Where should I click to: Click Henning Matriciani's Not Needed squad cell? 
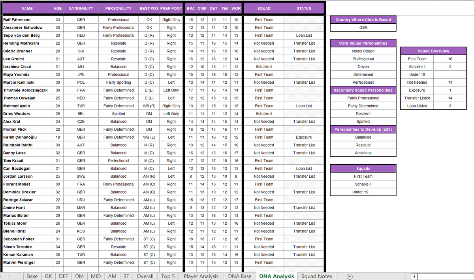coord(264,43)
